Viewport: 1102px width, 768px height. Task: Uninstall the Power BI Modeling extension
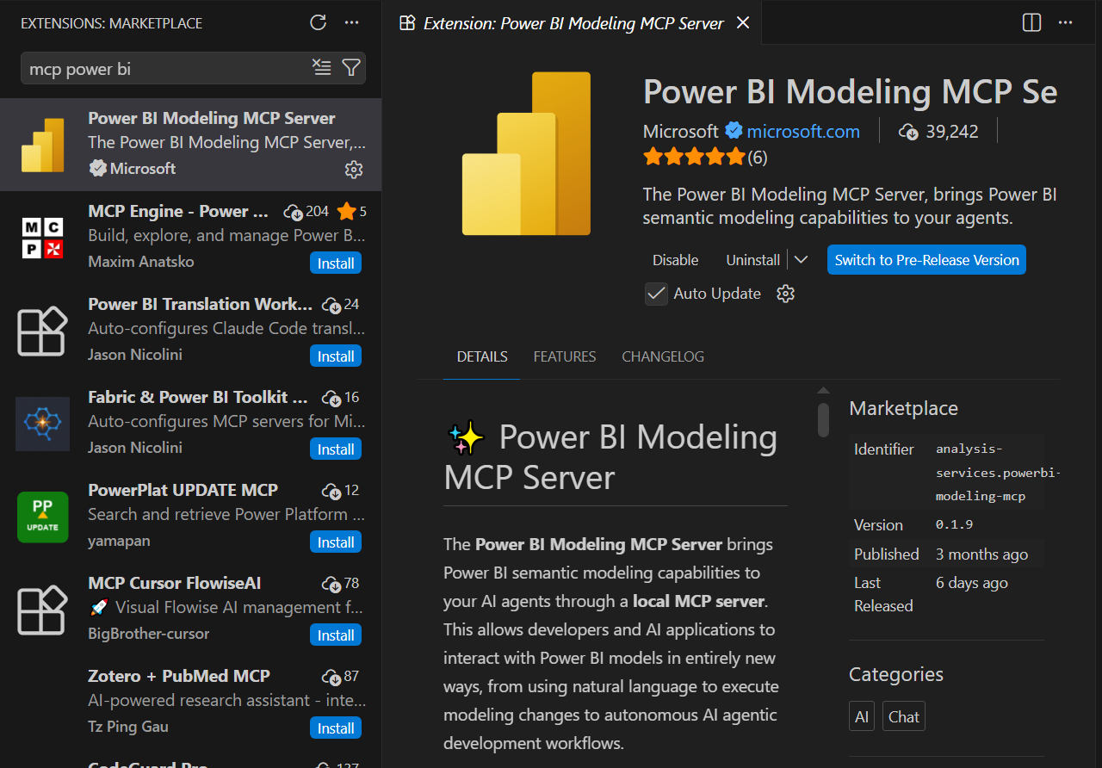[753, 260]
